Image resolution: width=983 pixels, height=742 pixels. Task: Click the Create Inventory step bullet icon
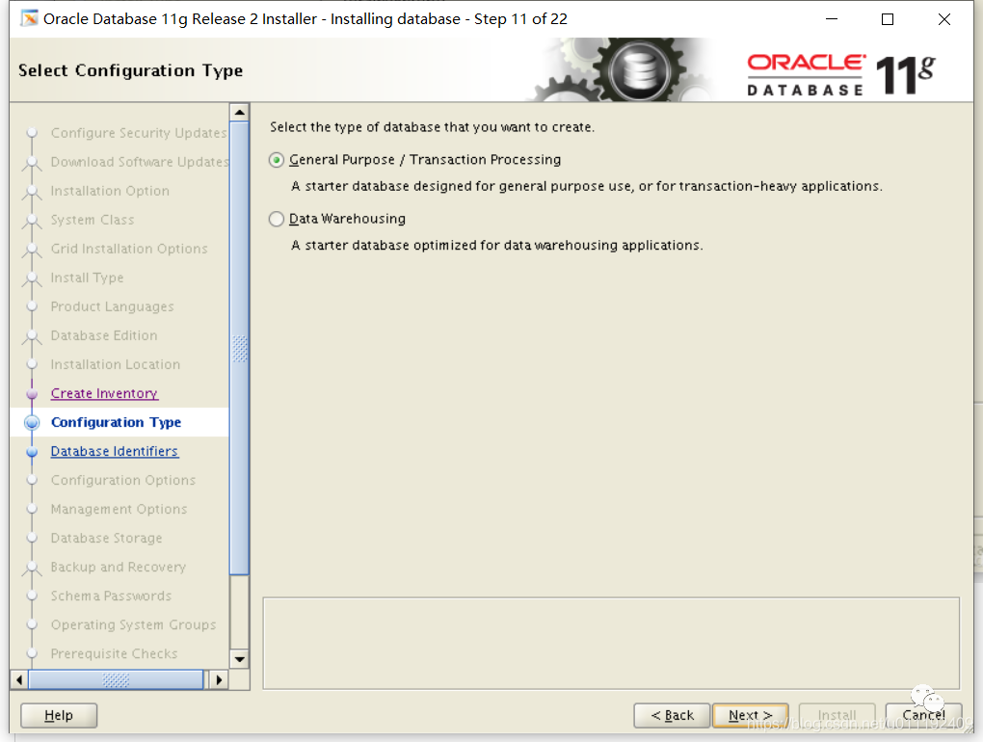32,393
